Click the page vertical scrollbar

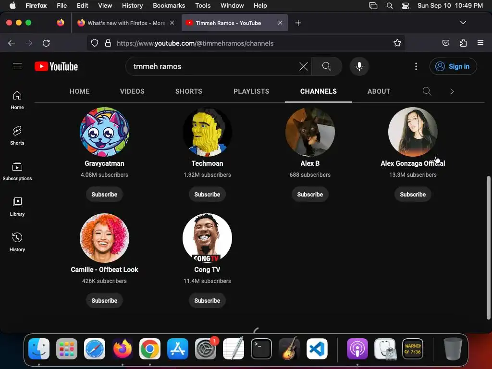point(488,248)
